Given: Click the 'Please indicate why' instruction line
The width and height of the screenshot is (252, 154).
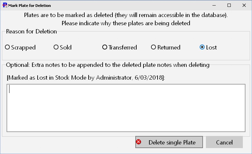Looking at the screenshot, I should (126, 23).
